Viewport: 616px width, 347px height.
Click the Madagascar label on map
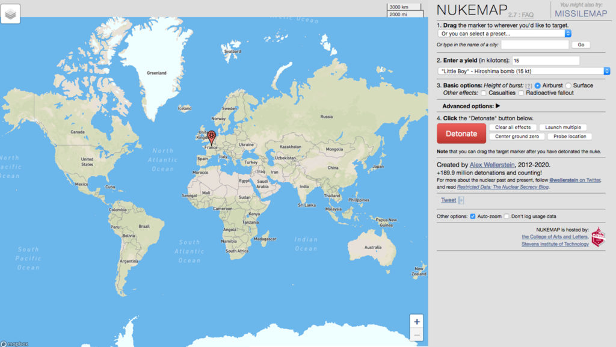tap(265, 239)
